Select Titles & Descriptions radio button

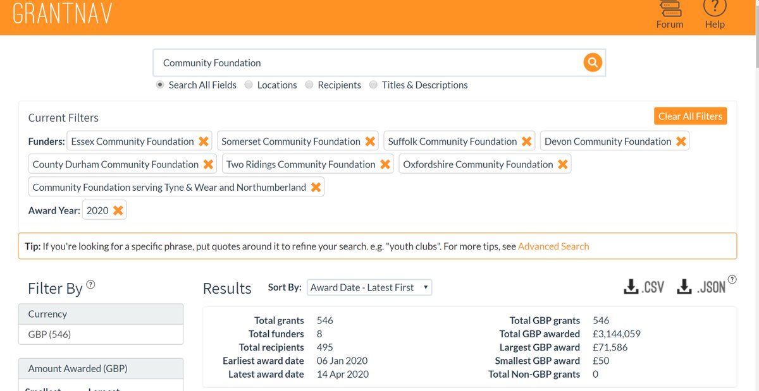click(373, 85)
